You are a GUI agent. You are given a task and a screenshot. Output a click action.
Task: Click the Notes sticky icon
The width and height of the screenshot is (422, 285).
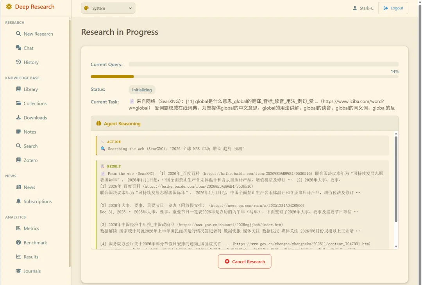pos(18,132)
